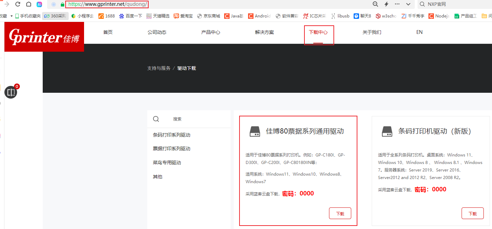The width and height of the screenshot is (492, 229).
Task: Select the 下载中心 navigation tab
Action: 318,32
